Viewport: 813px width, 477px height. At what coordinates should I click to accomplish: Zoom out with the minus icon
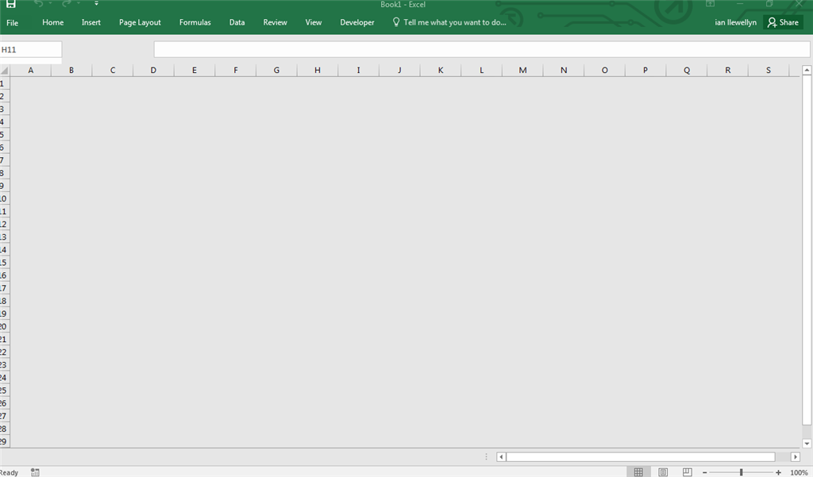[704, 471]
